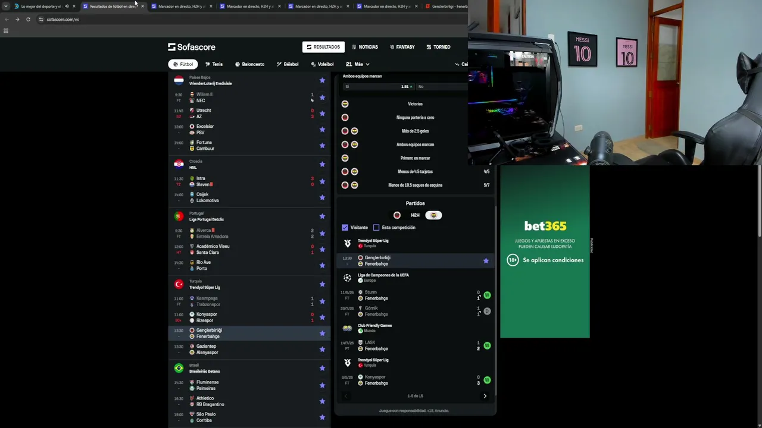Viewport: 762px width, 428px height.
Task: Switch to the Gençlerbirliği browser tab
Action: coord(446,6)
